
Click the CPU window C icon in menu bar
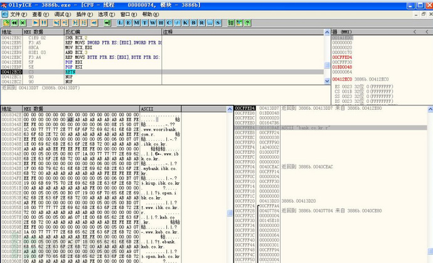pyautogui.click(x=4, y=14)
